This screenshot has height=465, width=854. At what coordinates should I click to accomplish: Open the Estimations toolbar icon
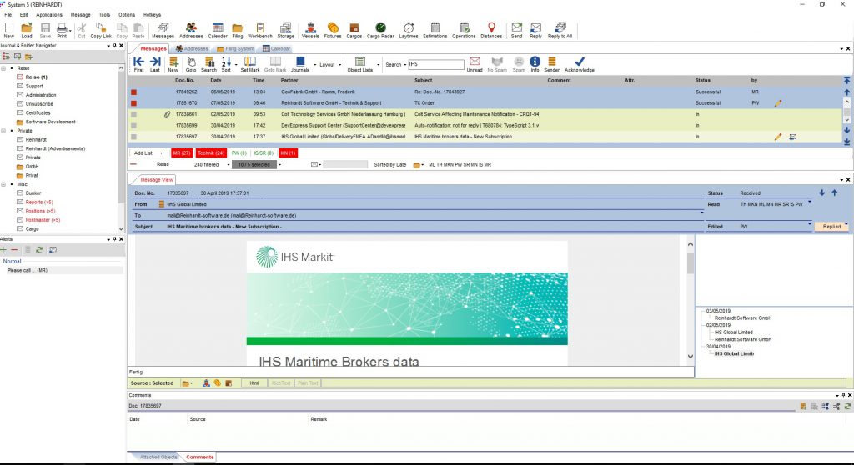coord(435,30)
